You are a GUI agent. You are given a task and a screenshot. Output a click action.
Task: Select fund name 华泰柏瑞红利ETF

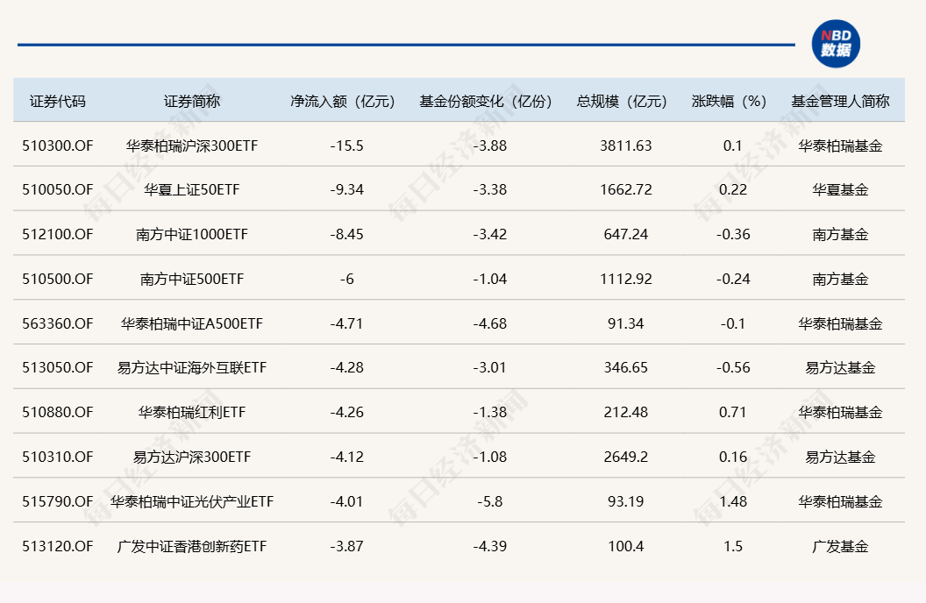coord(192,413)
